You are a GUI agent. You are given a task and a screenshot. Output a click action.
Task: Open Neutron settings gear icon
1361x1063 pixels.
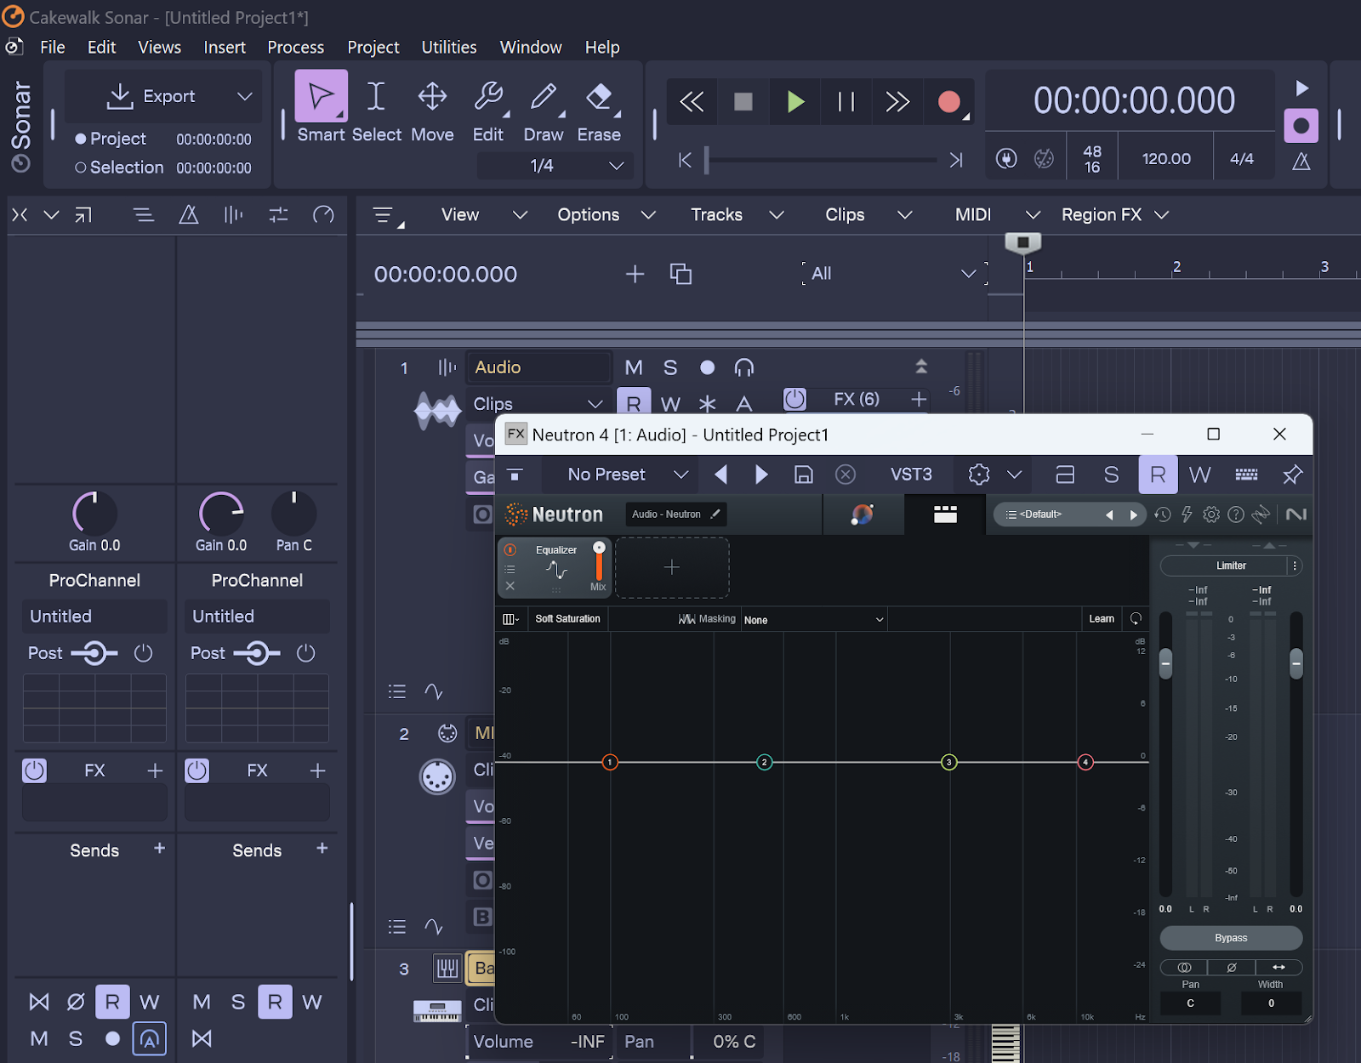(x=1211, y=514)
